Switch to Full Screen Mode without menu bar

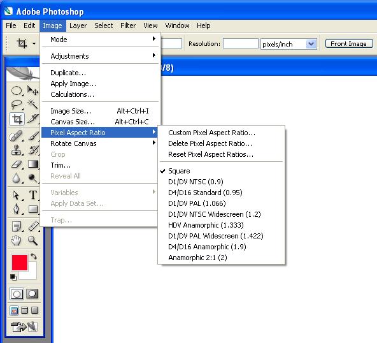(x=35, y=310)
